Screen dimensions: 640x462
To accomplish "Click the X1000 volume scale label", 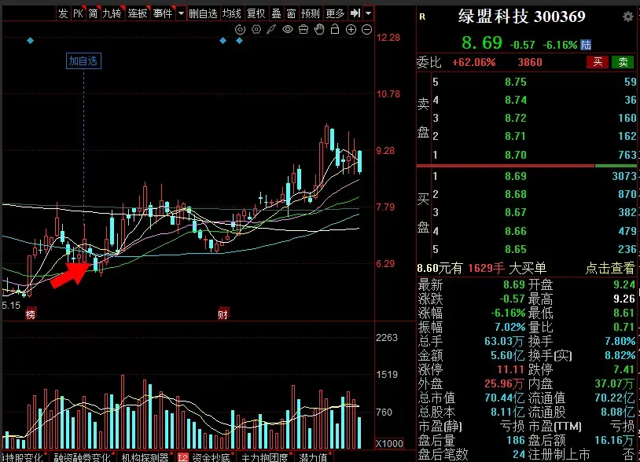I will (x=389, y=444).
